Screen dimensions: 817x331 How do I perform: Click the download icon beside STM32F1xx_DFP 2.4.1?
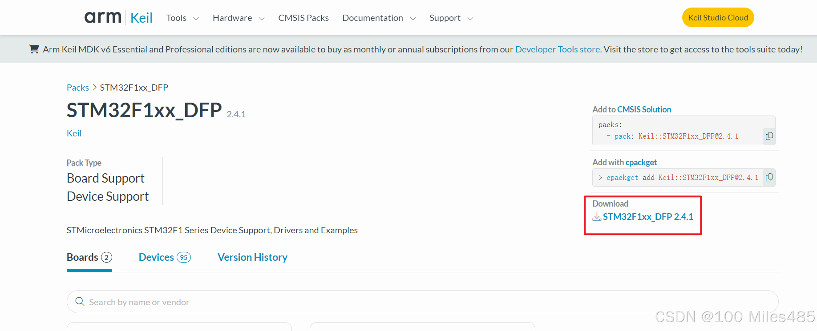[x=597, y=217]
